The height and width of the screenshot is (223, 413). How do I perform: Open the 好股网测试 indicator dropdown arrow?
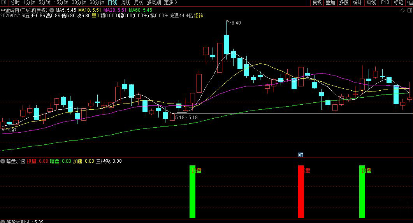(3, 222)
